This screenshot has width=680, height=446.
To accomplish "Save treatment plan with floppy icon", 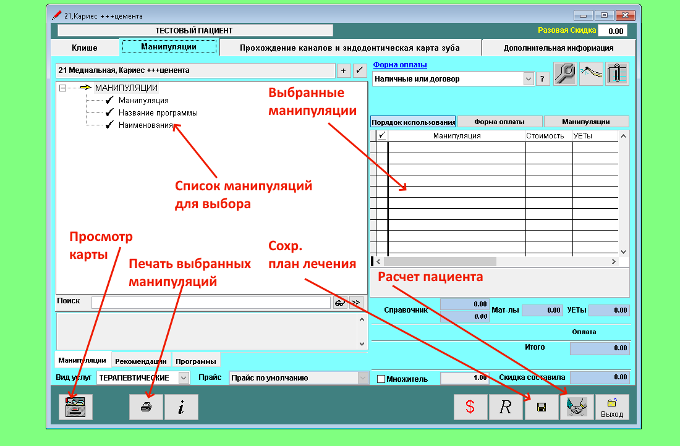I will click(541, 407).
